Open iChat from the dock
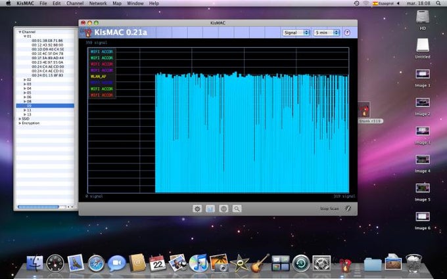This screenshot has width=447, height=279. (x=116, y=263)
